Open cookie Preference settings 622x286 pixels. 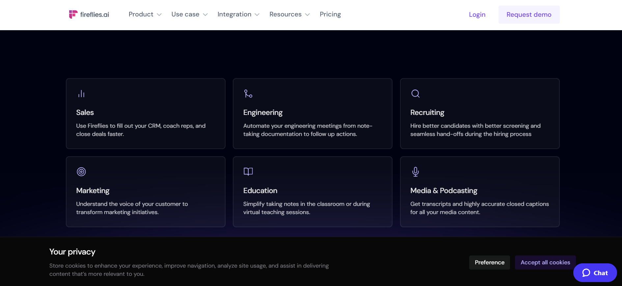[x=489, y=262]
